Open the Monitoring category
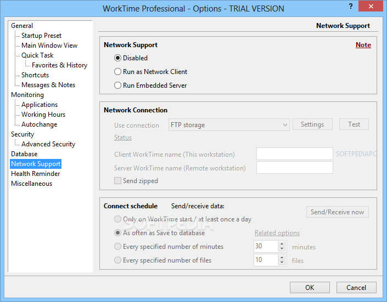387x302 pixels. (x=27, y=95)
